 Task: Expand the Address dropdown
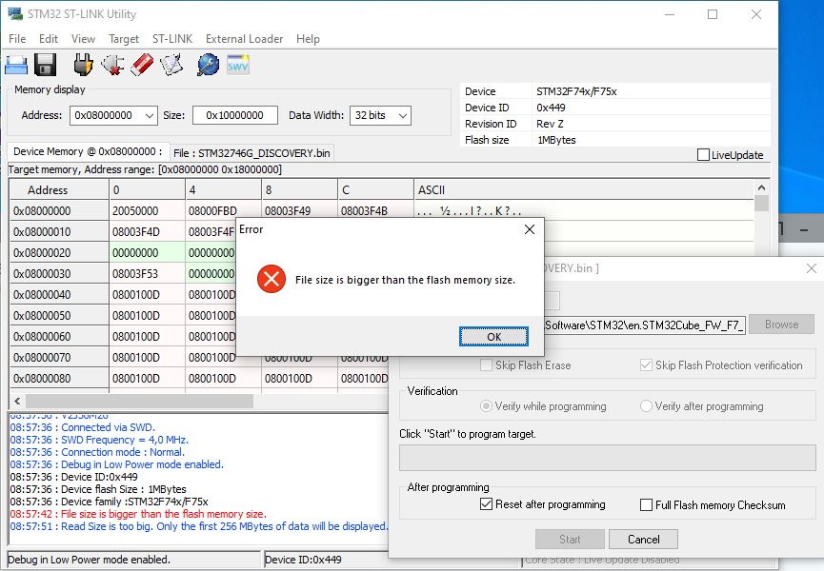click(150, 115)
